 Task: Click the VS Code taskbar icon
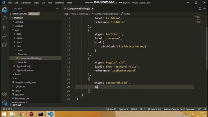(x=50, y=114)
